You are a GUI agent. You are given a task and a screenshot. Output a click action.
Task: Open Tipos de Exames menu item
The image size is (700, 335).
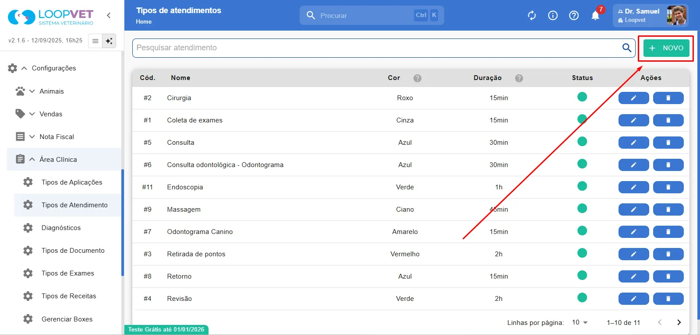(x=67, y=273)
